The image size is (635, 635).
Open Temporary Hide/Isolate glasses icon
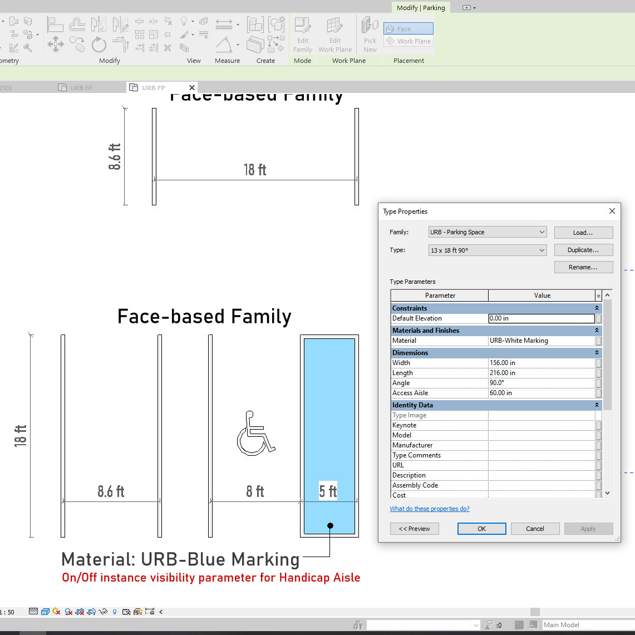pos(102,612)
